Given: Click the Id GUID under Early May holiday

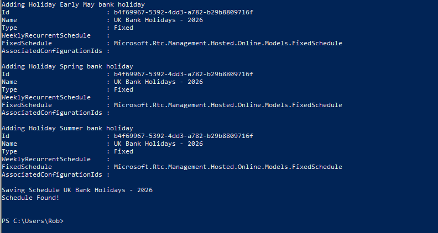Looking at the screenshot, I should click(x=184, y=12).
